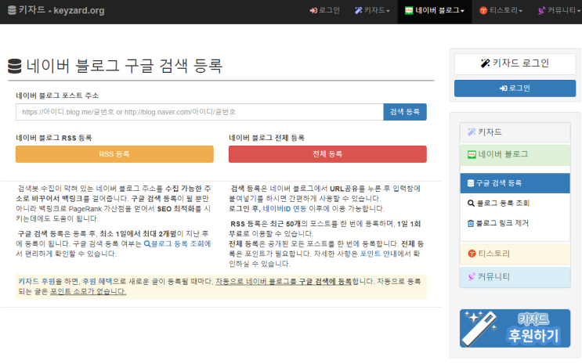Image resolution: width=582 pixels, height=364 pixels.
Task: Focus the 네이버 블로그 포스트 주소 input field
Action: pyautogui.click(x=199, y=112)
